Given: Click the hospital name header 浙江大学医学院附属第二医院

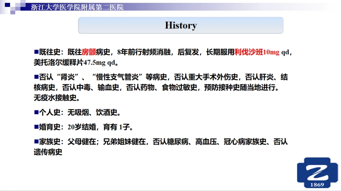Looking at the screenshot, I should point(77,7).
